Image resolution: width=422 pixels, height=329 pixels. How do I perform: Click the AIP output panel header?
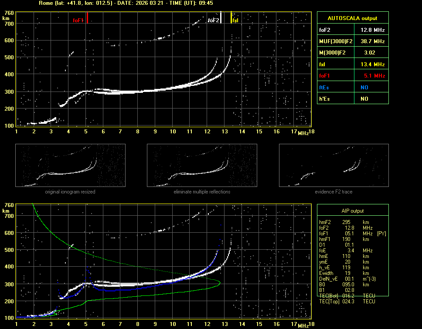pyautogui.click(x=352, y=211)
